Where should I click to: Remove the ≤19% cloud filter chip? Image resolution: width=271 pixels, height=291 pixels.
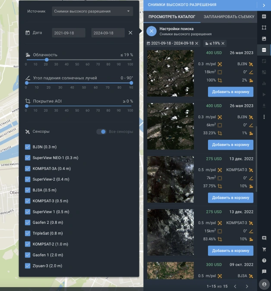tap(223, 43)
